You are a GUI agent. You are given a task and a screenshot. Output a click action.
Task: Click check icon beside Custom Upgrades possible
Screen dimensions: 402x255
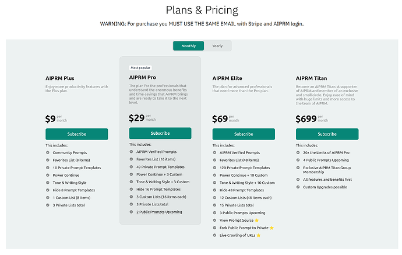click(298, 187)
